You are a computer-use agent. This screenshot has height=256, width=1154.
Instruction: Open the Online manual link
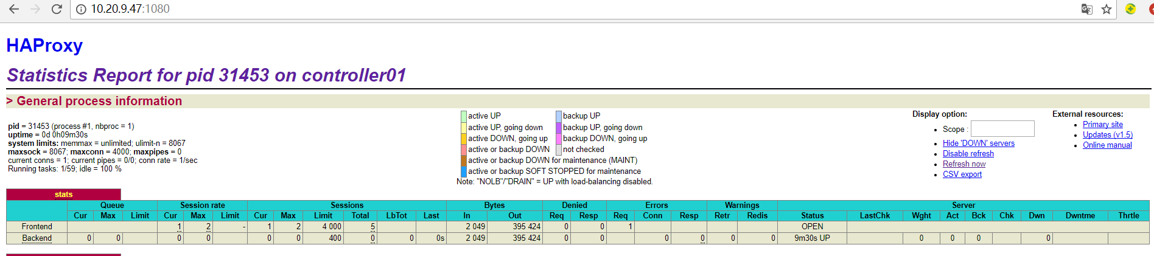click(x=1107, y=145)
